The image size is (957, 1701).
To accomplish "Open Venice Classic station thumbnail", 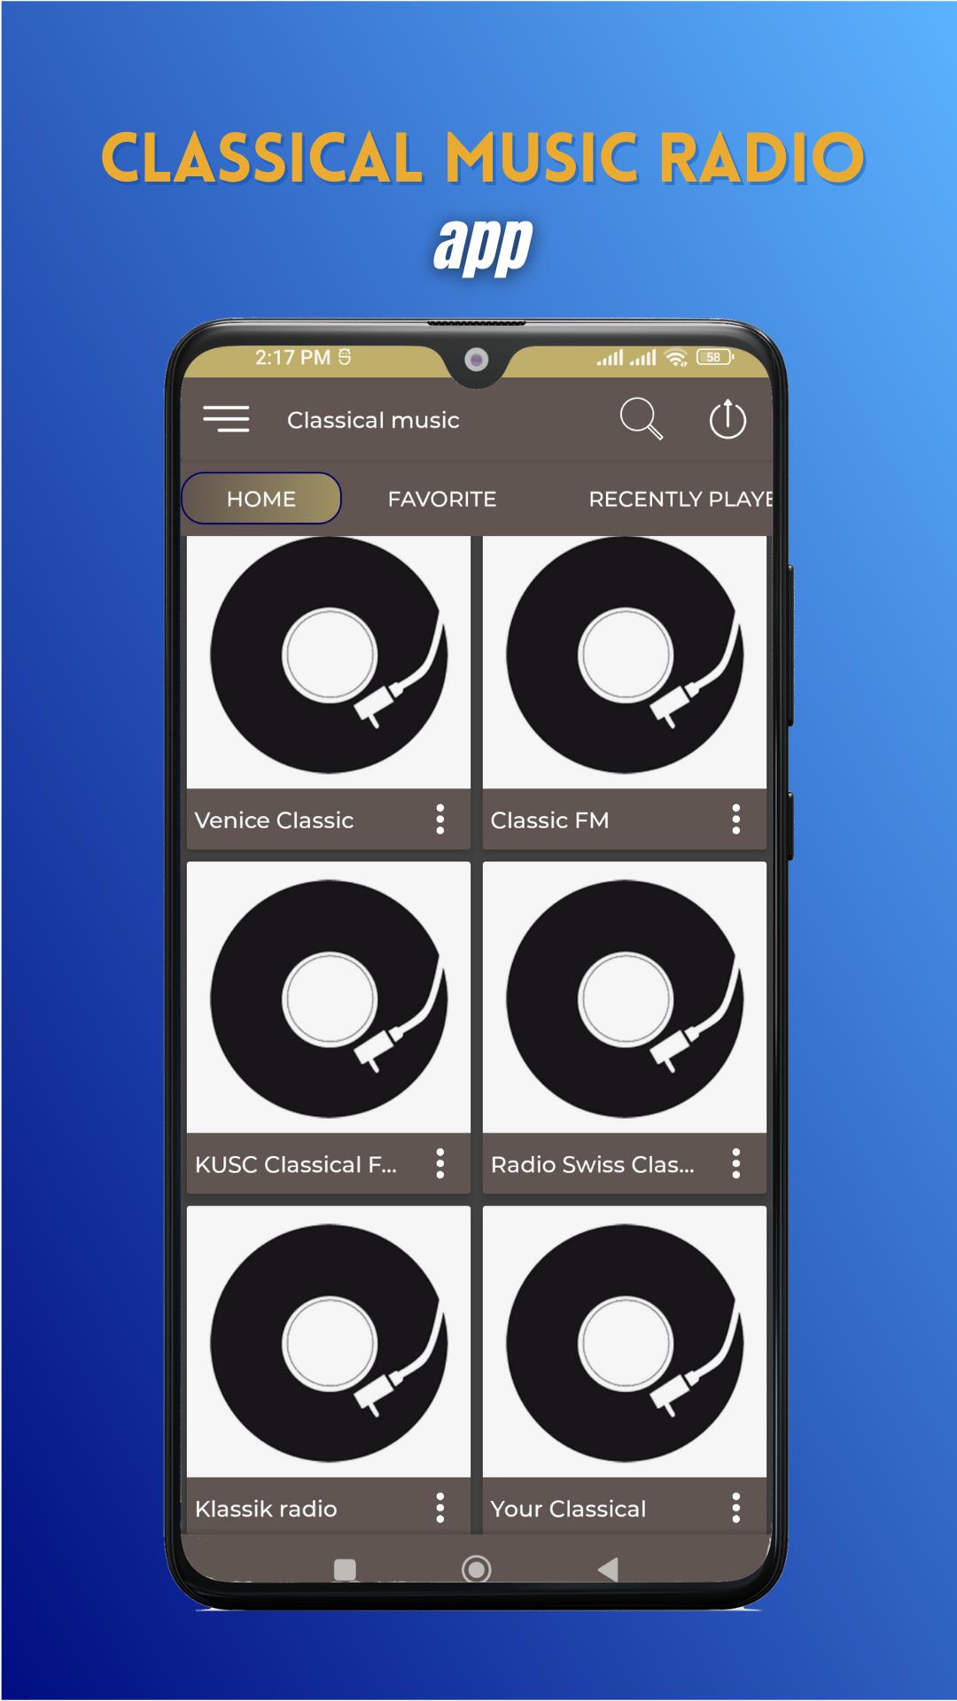I will pos(329,663).
